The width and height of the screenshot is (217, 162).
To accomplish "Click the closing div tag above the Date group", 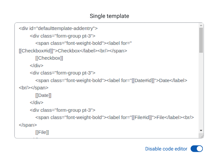I will [37, 66].
